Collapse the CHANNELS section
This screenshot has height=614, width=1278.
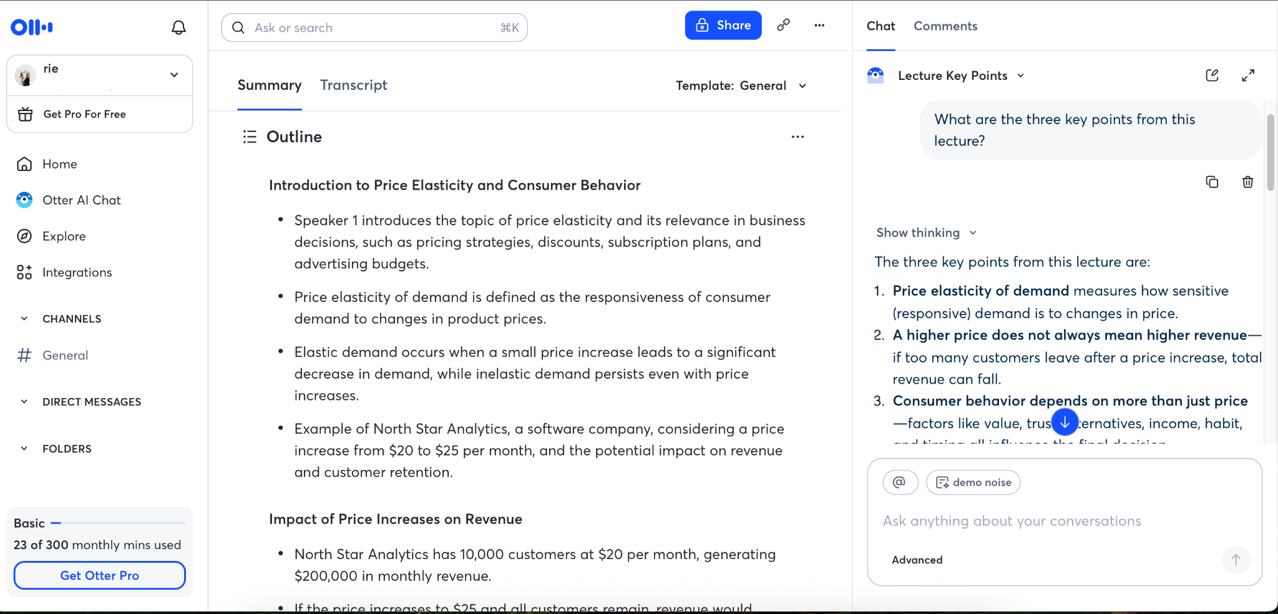24,319
